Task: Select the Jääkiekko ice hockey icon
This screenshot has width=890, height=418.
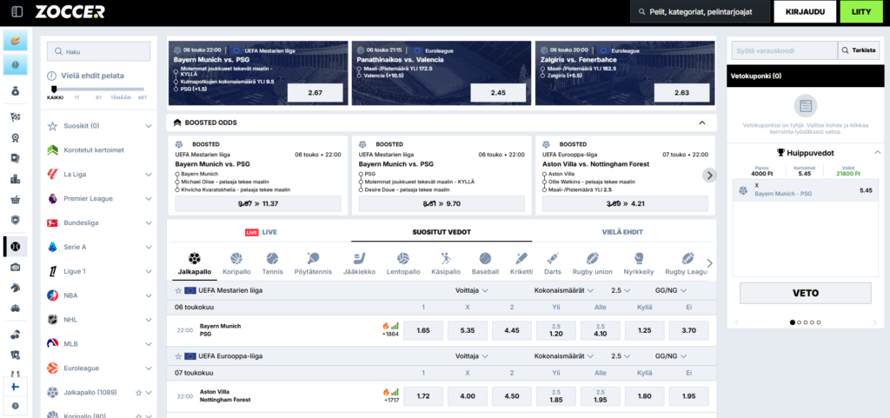Action: pyautogui.click(x=359, y=263)
